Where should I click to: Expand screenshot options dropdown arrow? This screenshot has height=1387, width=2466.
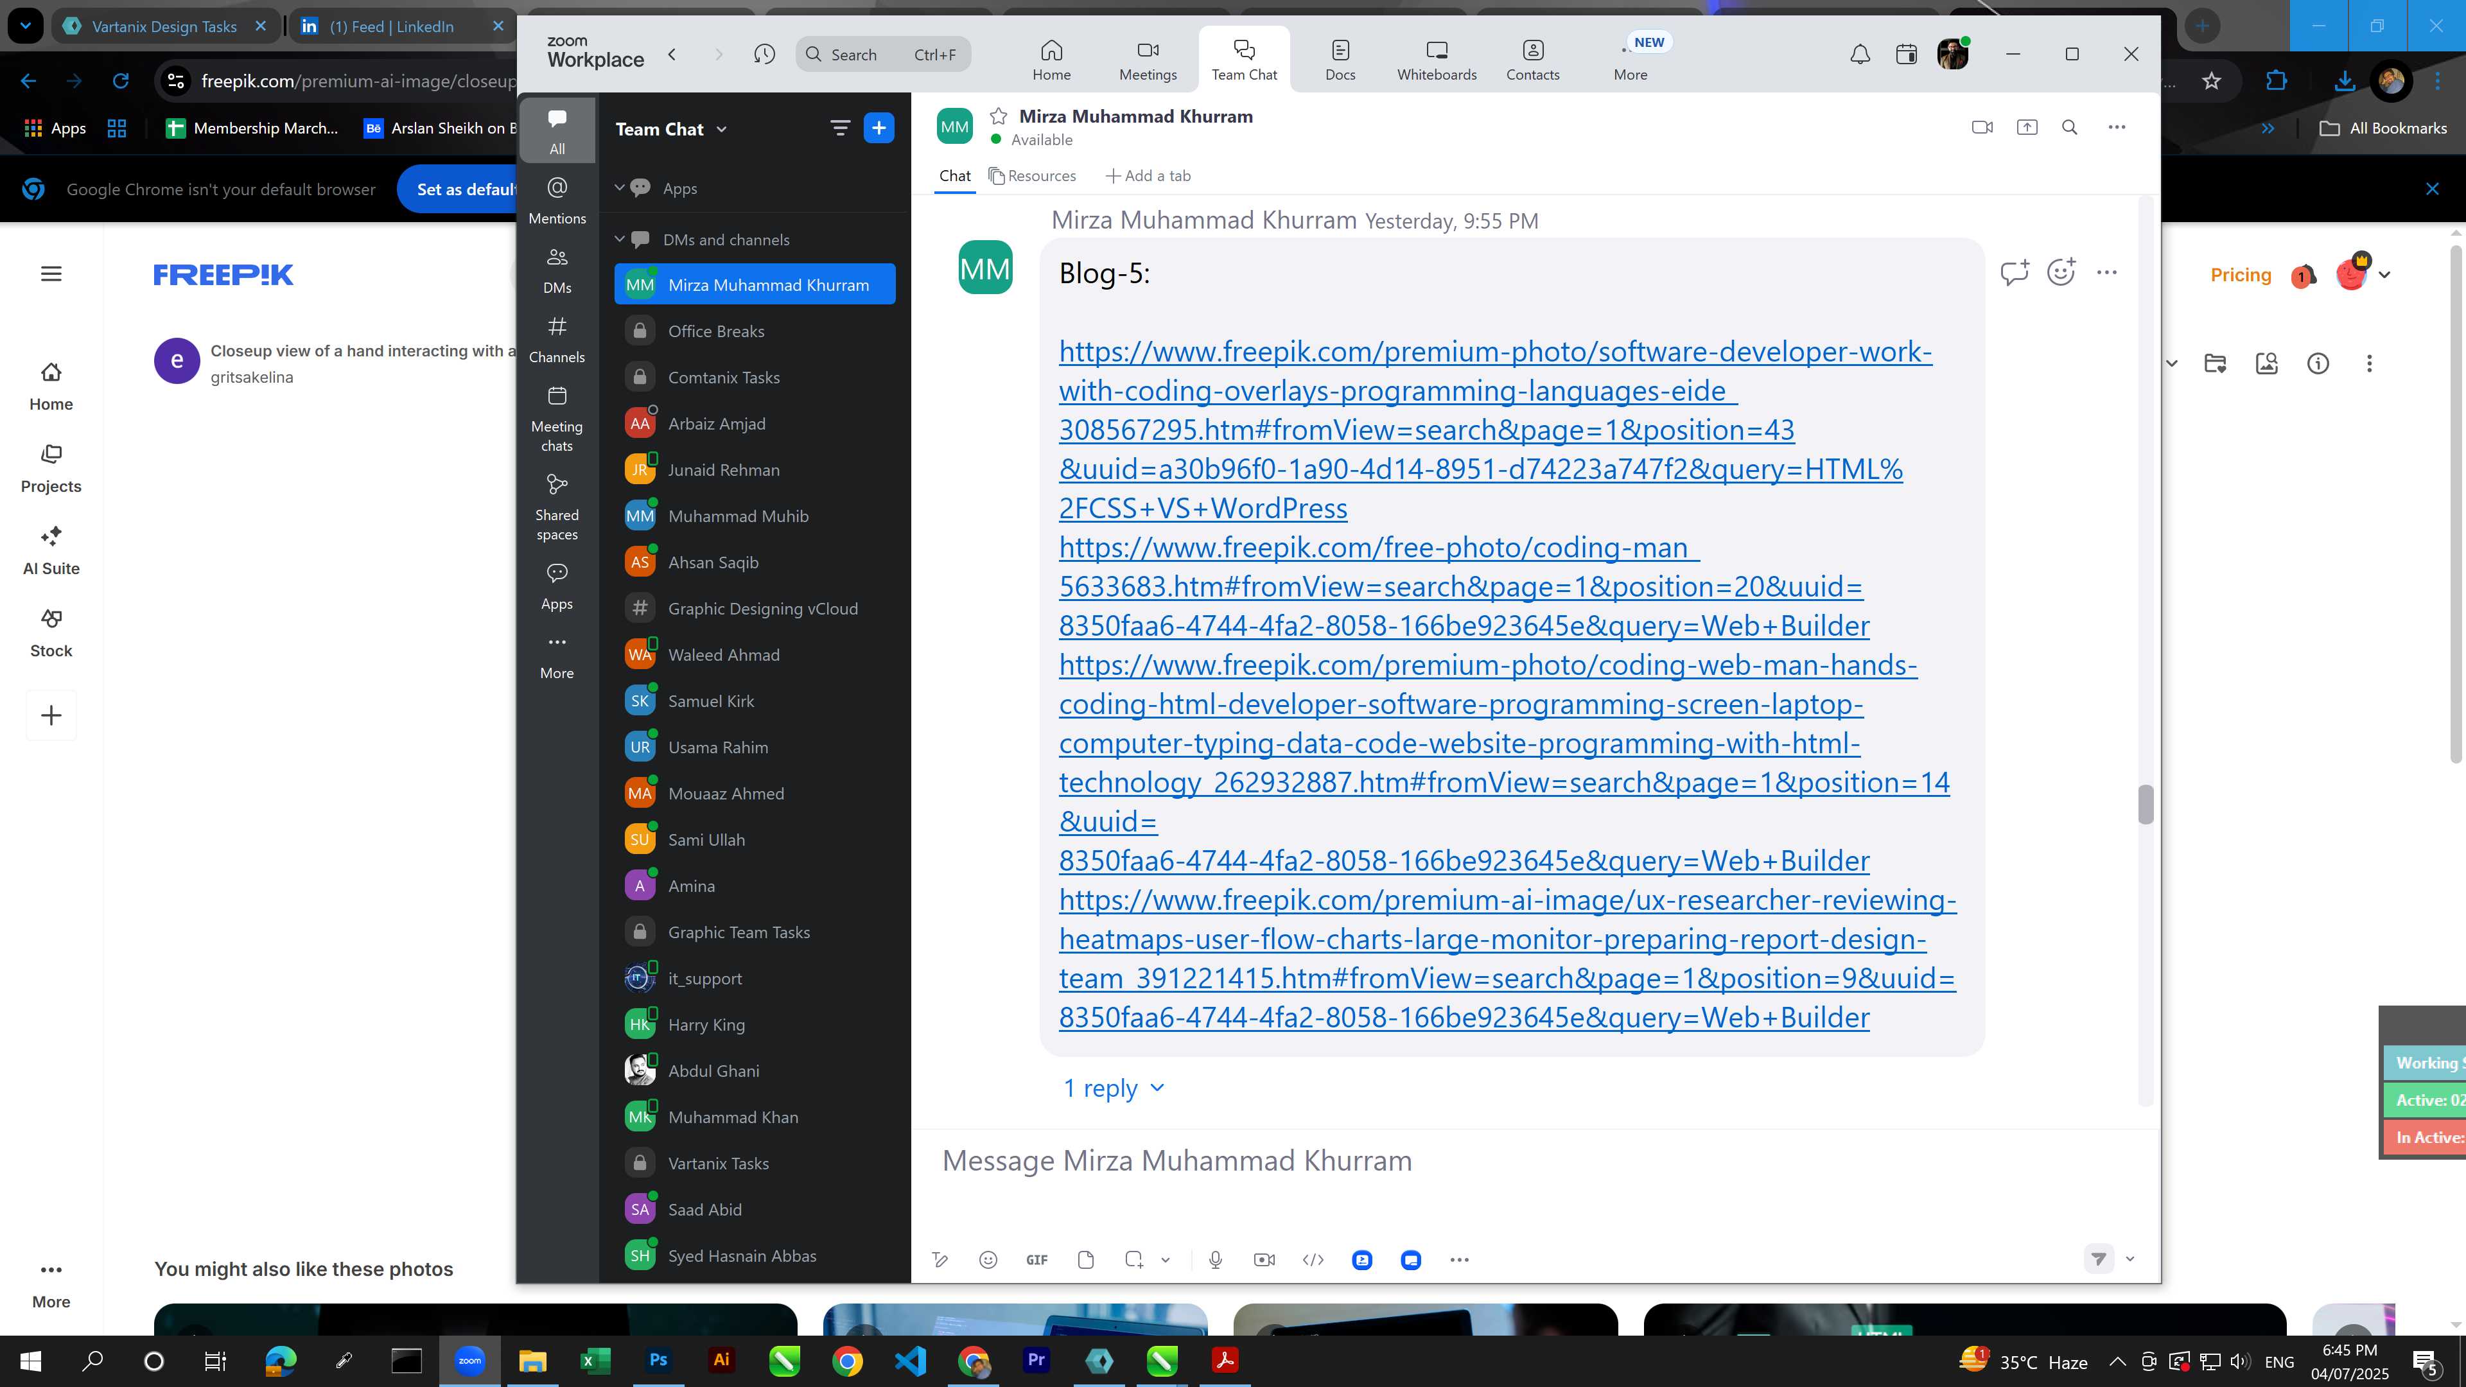click(x=1165, y=1260)
